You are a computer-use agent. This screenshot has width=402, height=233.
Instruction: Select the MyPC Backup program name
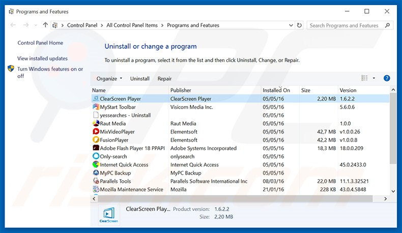pyautogui.click(x=116, y=173)
